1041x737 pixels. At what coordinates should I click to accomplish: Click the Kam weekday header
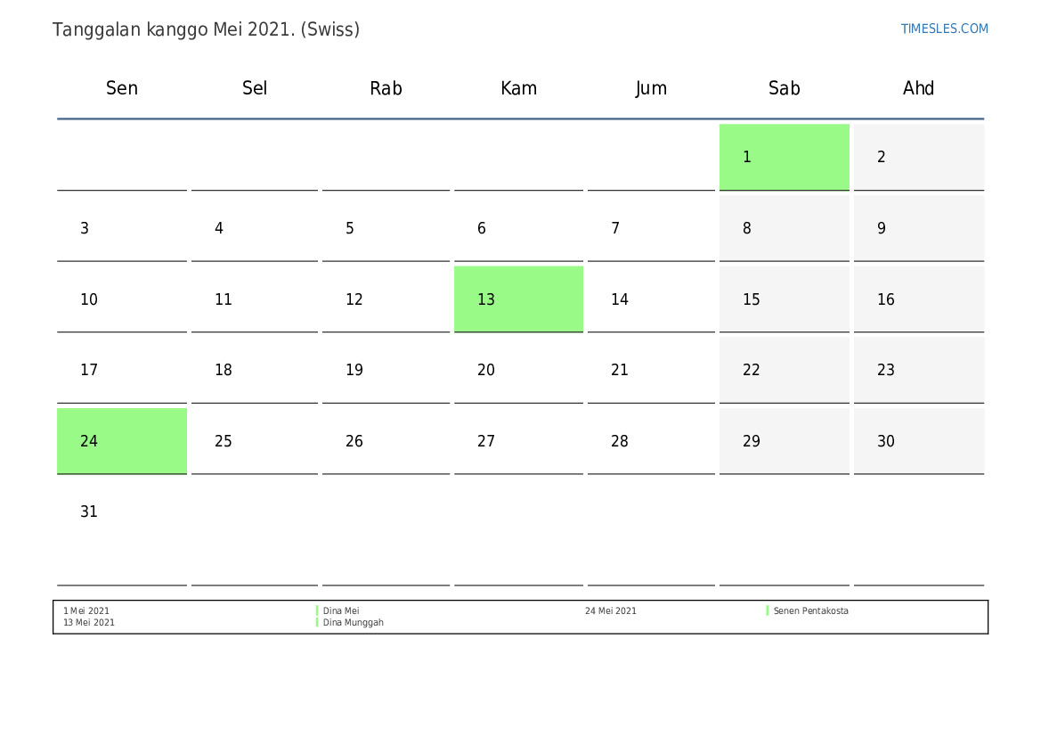point(518,88)
